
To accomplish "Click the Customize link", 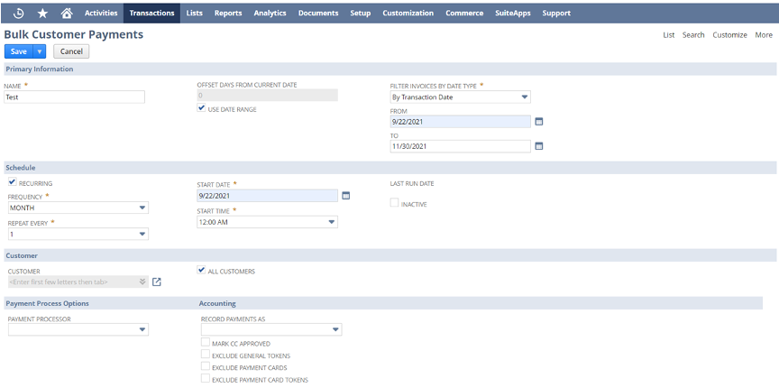I will (729, 35).
